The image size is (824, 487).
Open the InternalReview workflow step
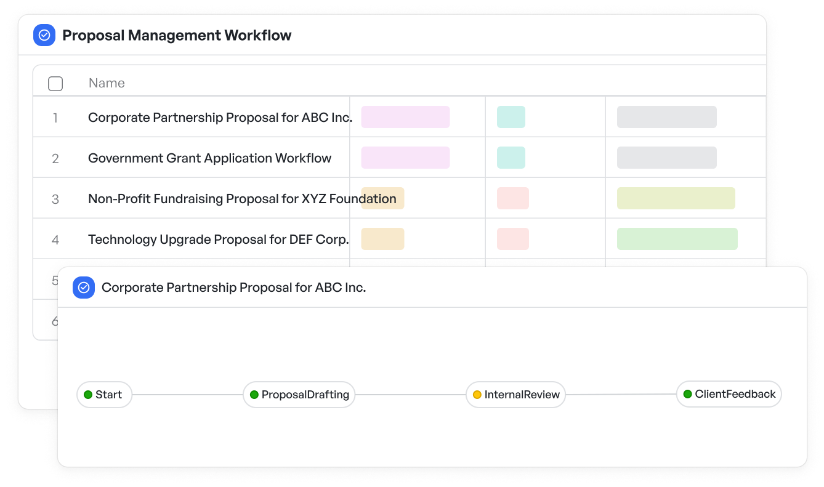tap(516, 395)
